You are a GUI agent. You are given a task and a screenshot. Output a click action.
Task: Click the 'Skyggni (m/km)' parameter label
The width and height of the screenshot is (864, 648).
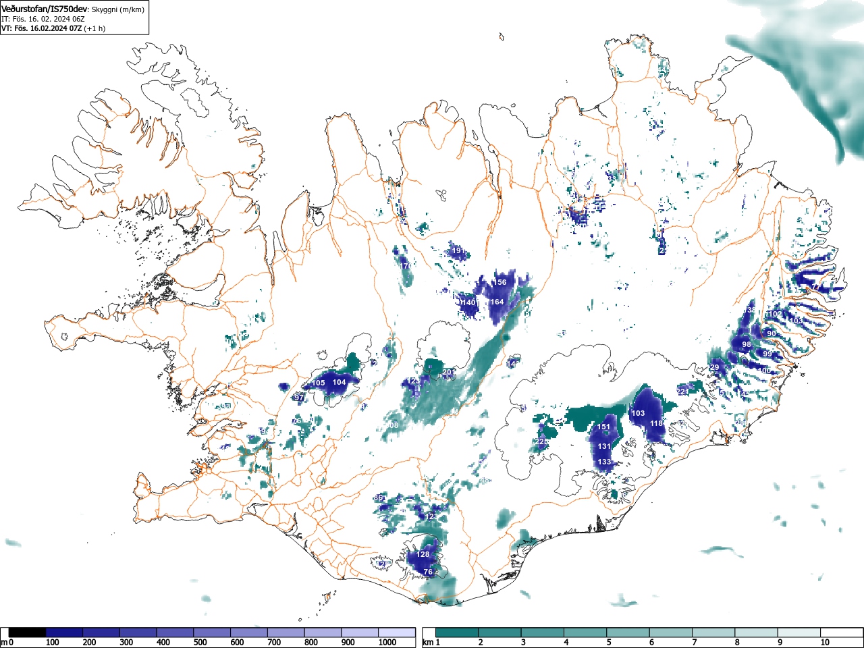pyautogui.click(x=117, y=9)
